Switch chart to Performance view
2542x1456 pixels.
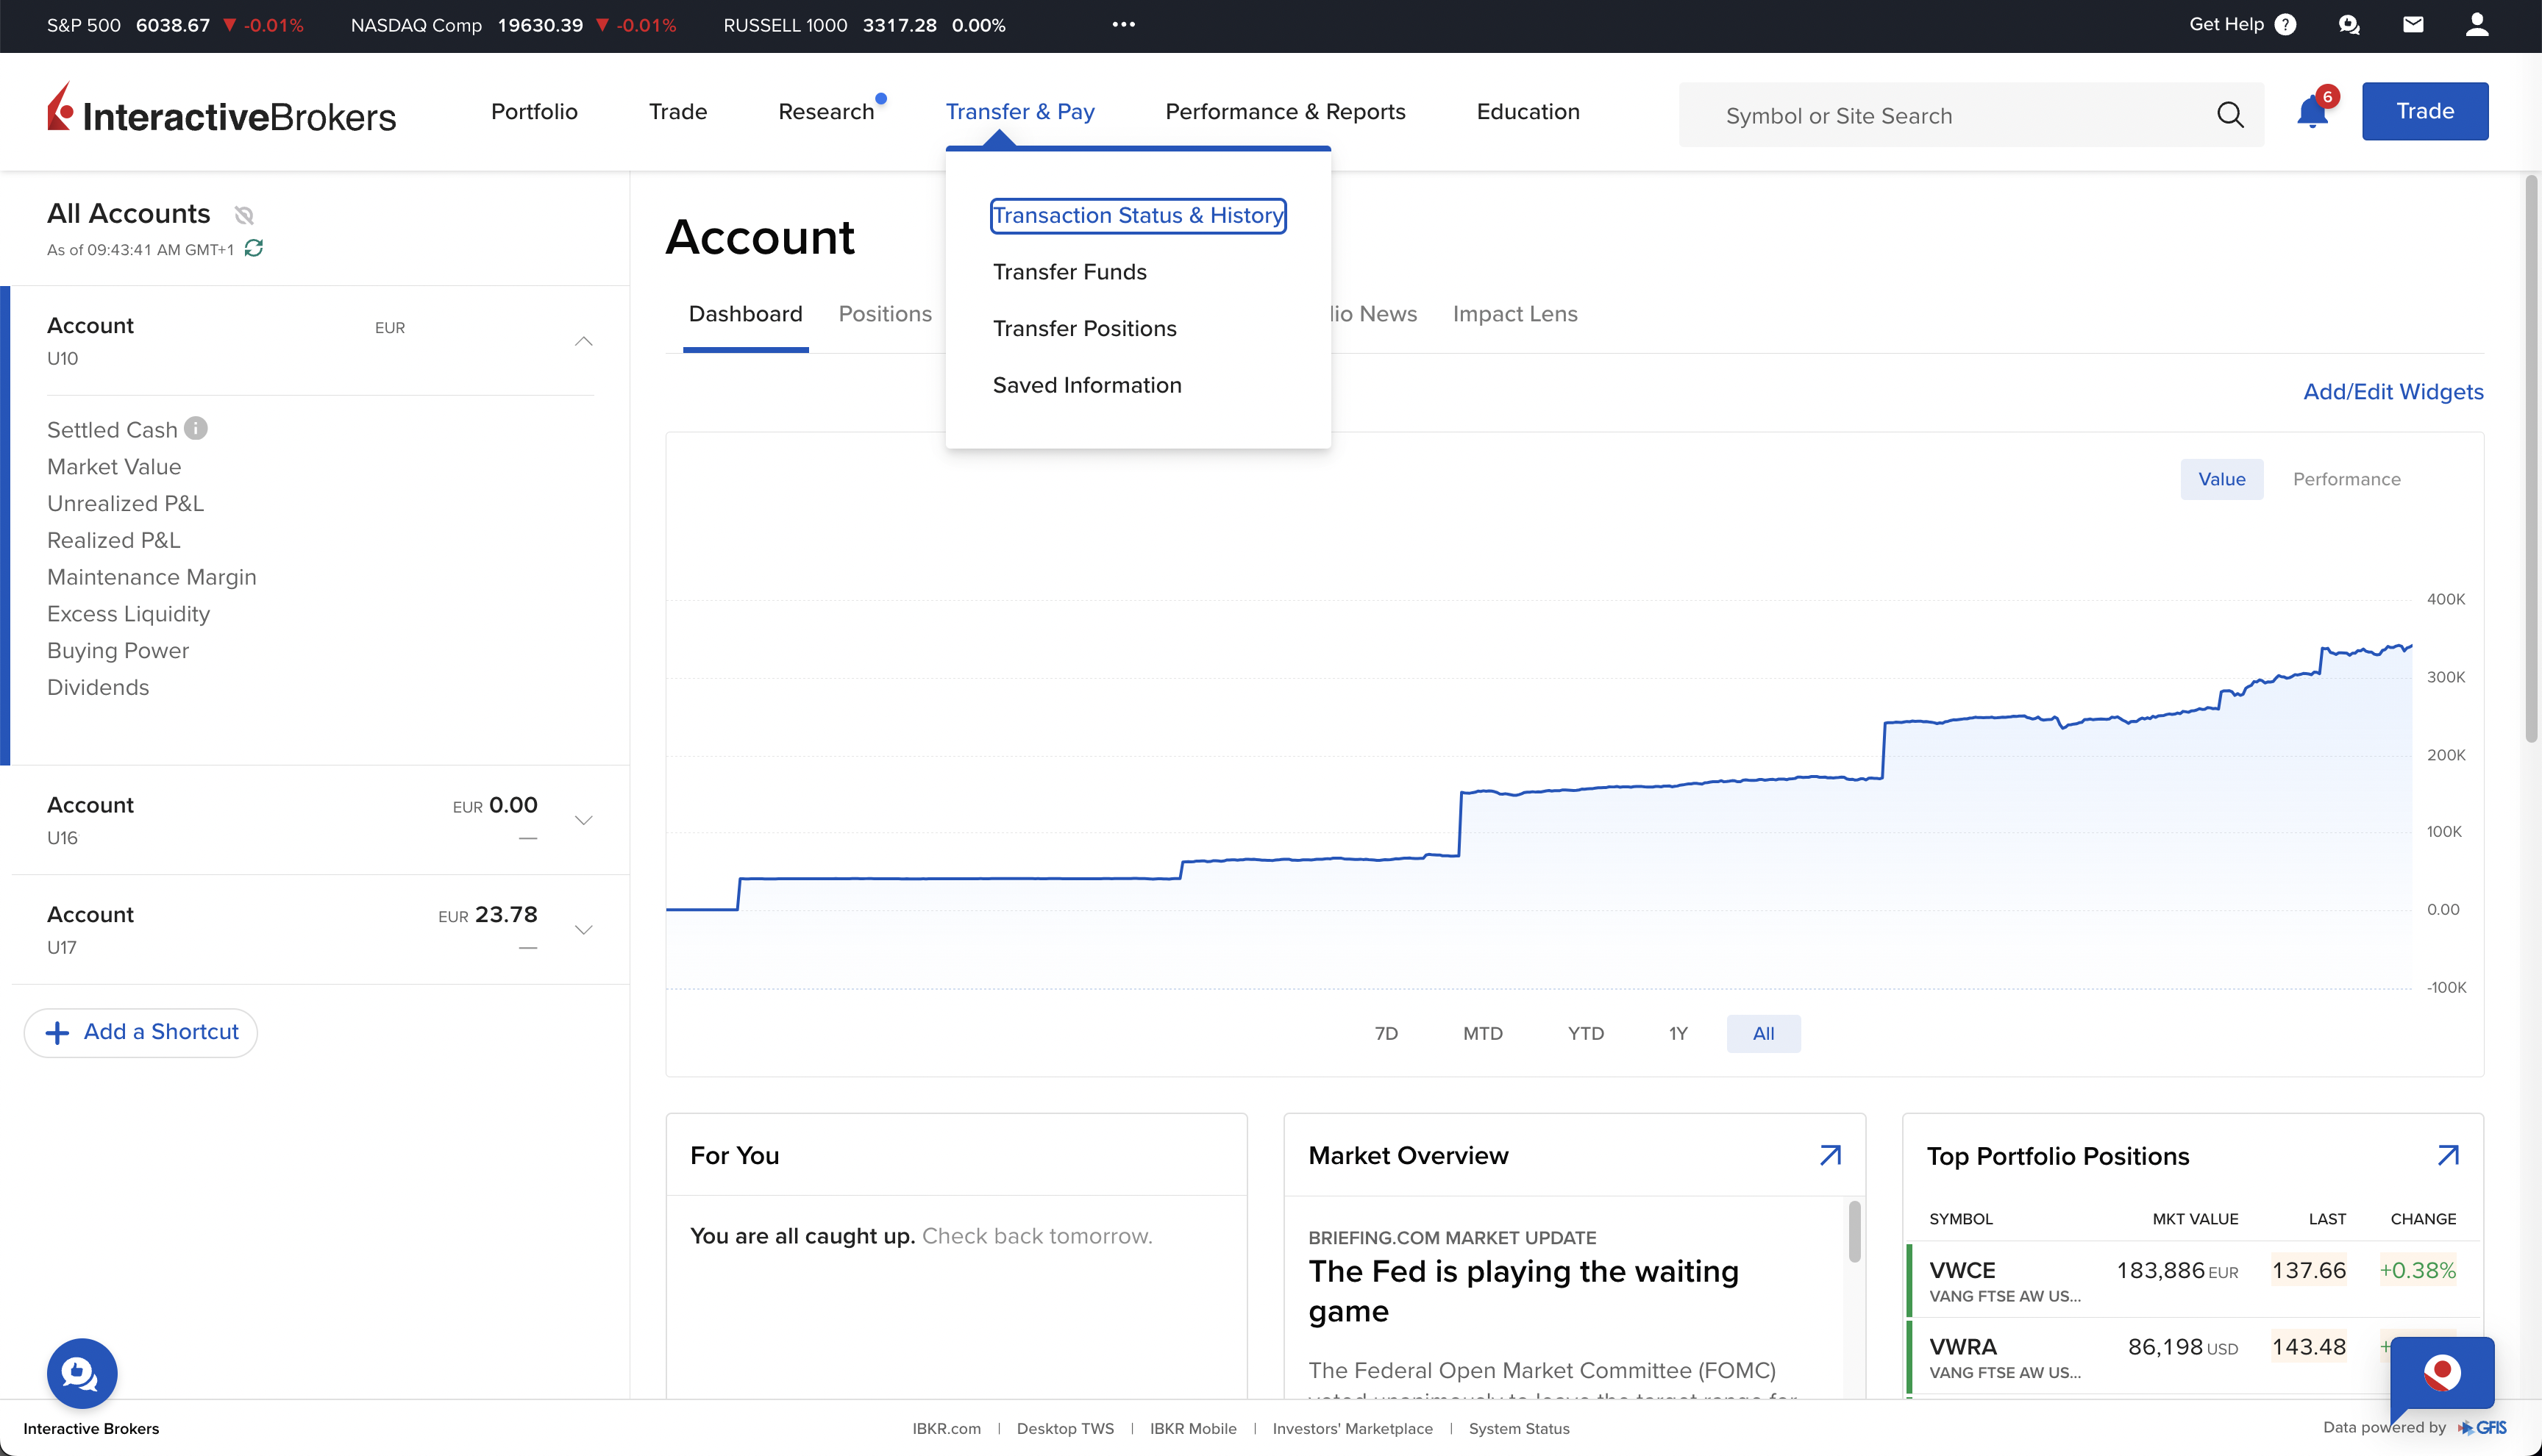point(2346,479)
